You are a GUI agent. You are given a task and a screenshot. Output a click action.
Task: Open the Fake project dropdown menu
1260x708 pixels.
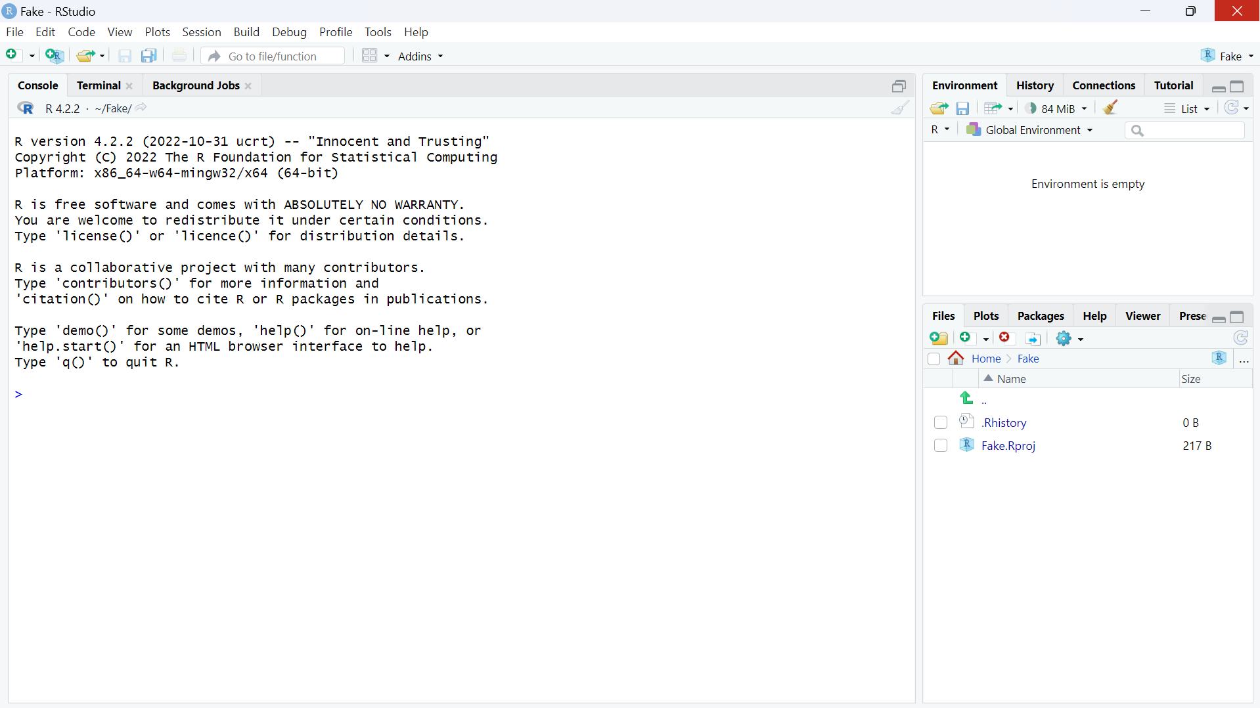pyautogui.click(x=1226, y=56)
